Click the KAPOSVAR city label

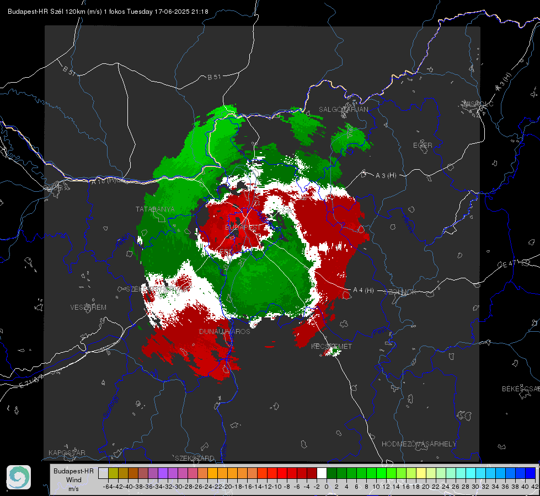pyautogui.click(x=67, y=452)
